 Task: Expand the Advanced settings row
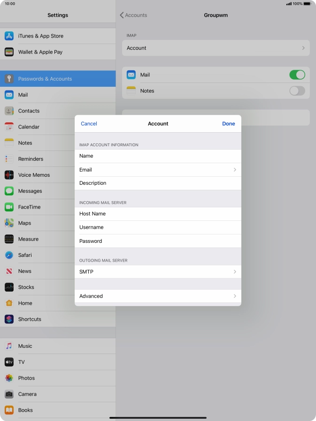coord(158,296)
